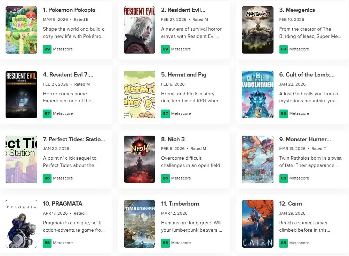Screen dimensions: 349x256
Task: Open the PRAGMATA cover thumbnail
Action: coord(21,224)
